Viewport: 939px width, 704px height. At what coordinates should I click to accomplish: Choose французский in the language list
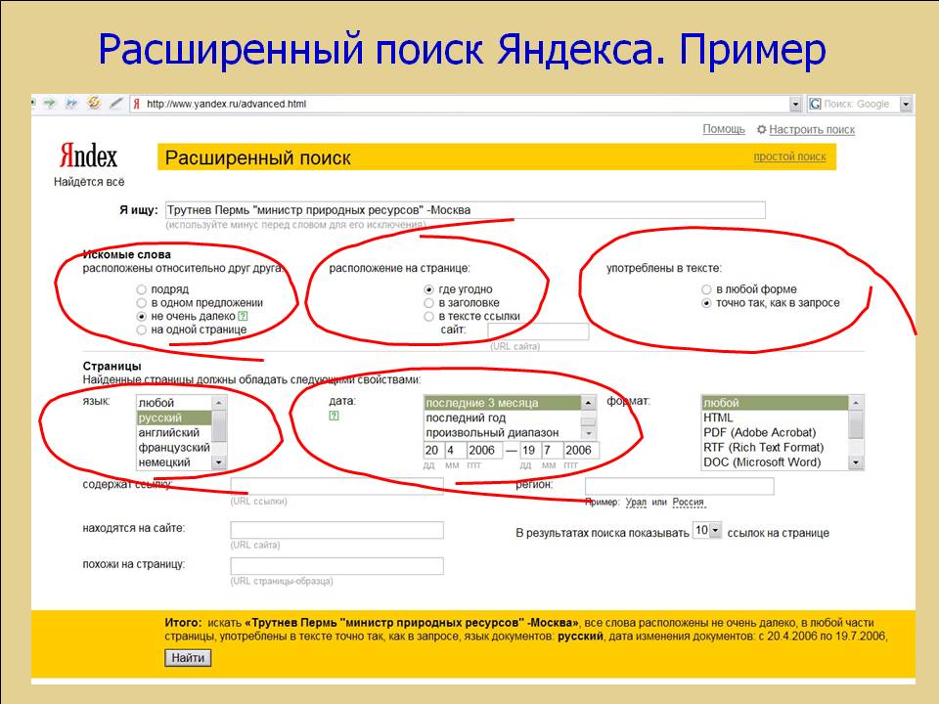tap(174, 447)
